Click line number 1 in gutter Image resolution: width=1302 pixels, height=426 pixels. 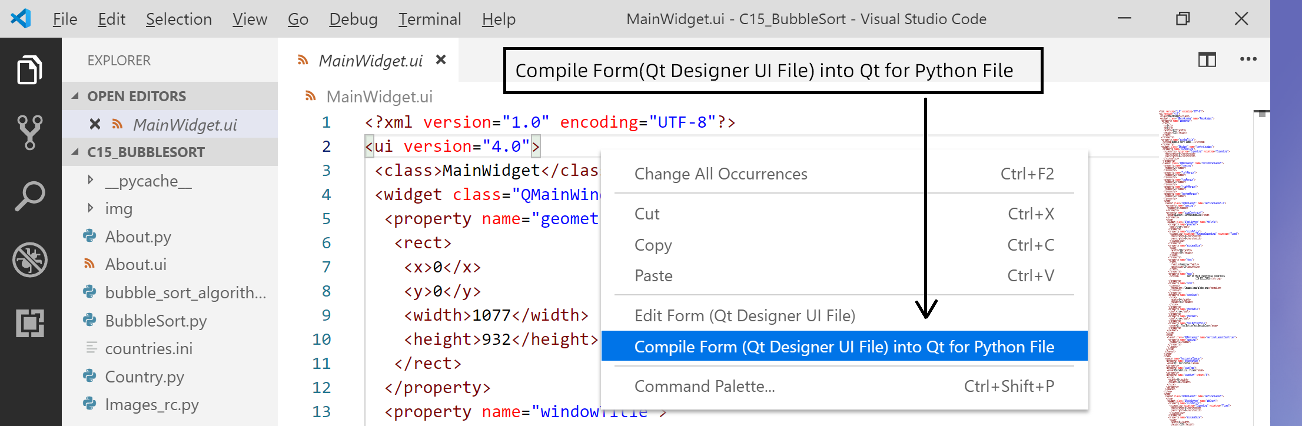click(326, 122)
